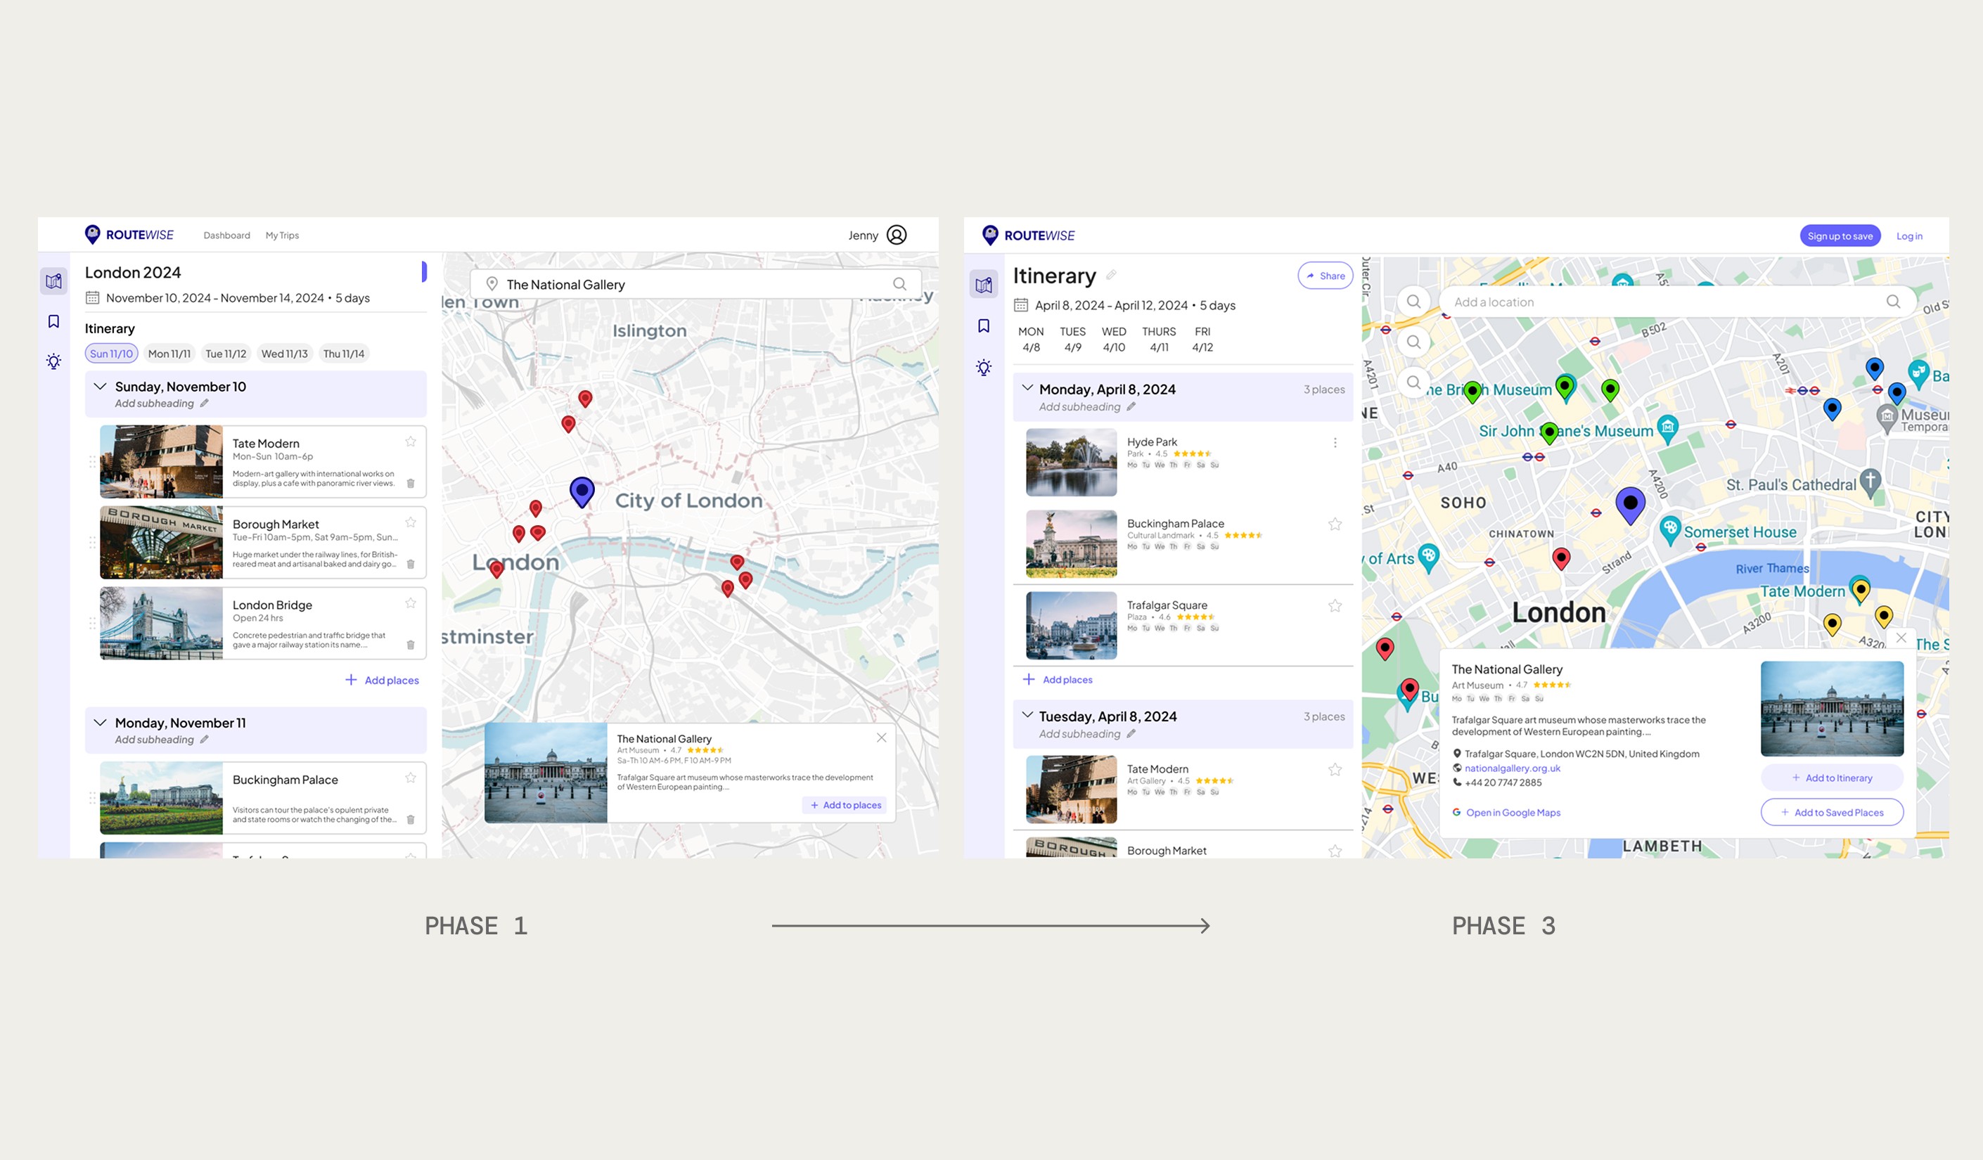Image resolution: width=1983 pixels, height=1160 pixels.
Task: Collapse the Sunday, November 10 section
Action: click(x=100, y=387)
